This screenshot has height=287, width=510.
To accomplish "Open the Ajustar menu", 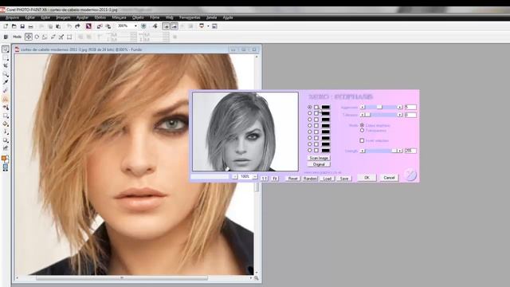I will (82, 18).
